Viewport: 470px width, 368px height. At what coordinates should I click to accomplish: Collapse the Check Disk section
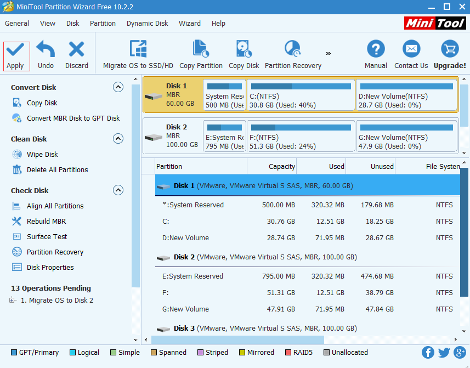pos(118,190)
